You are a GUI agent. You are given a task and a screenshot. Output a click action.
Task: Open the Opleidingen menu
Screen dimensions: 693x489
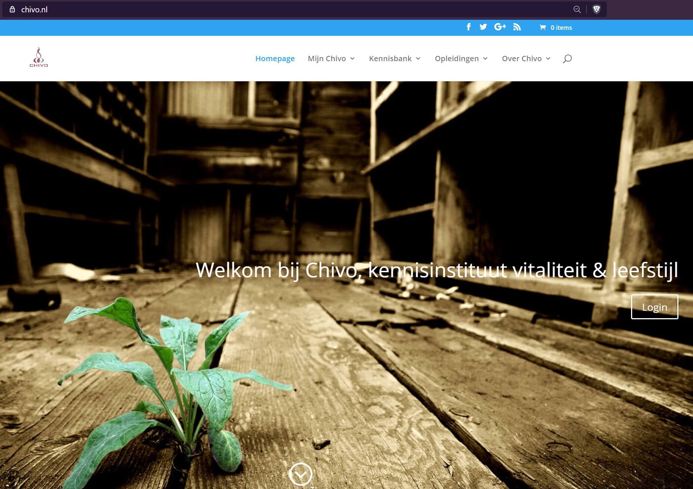[461, 59]
